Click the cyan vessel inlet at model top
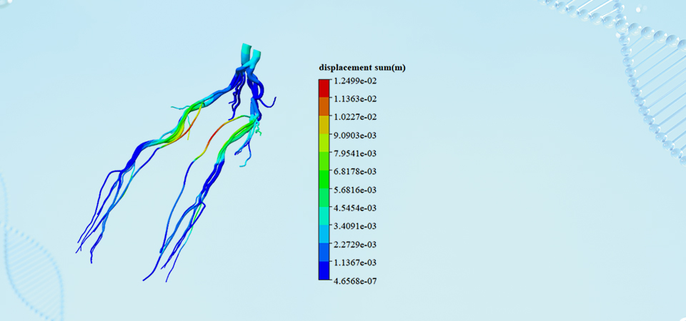This screenshot has width=686, height=321. (247, 52)
